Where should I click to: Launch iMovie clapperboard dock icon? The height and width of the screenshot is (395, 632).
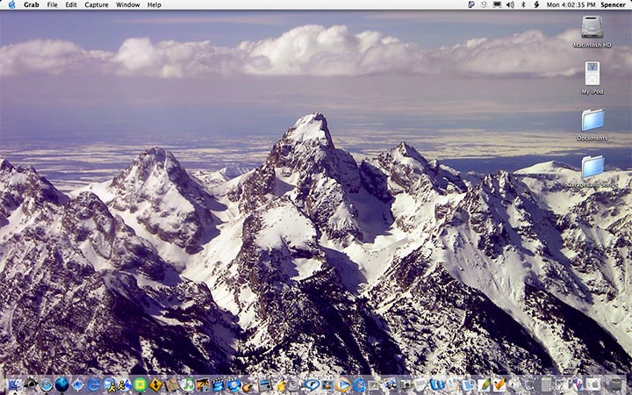click(218, 385)
